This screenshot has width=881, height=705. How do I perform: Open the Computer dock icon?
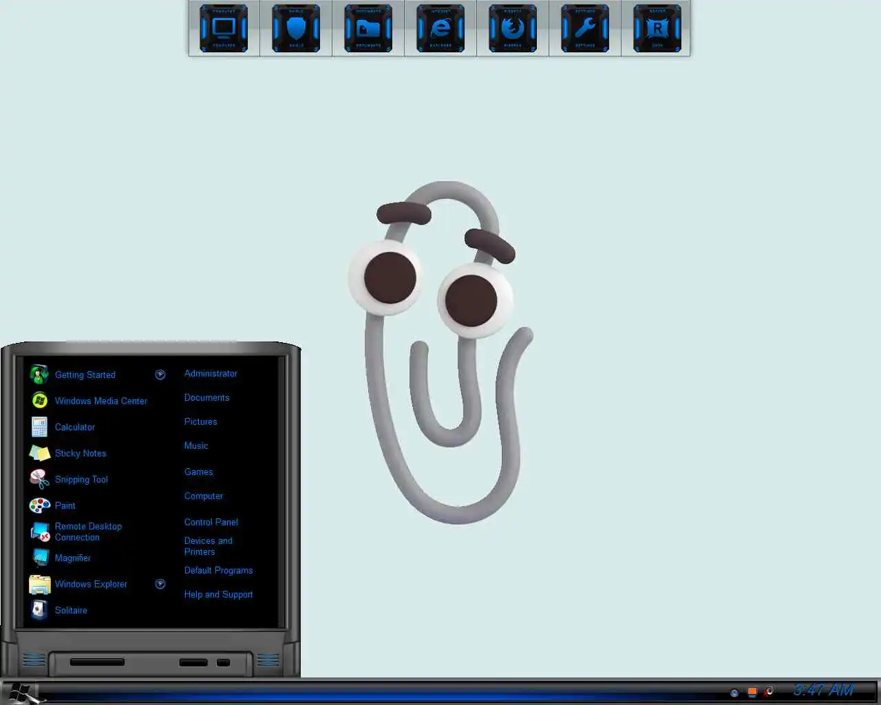click(x=224, y=28)
